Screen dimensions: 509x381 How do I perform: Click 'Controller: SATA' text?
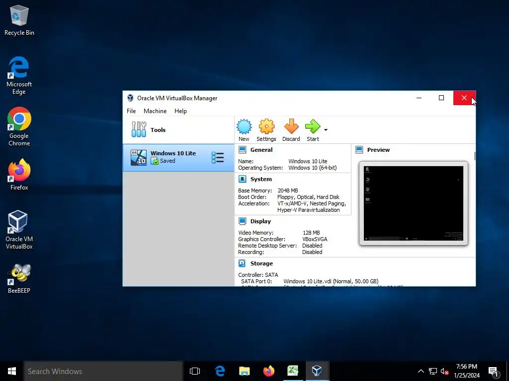(258, 275)
